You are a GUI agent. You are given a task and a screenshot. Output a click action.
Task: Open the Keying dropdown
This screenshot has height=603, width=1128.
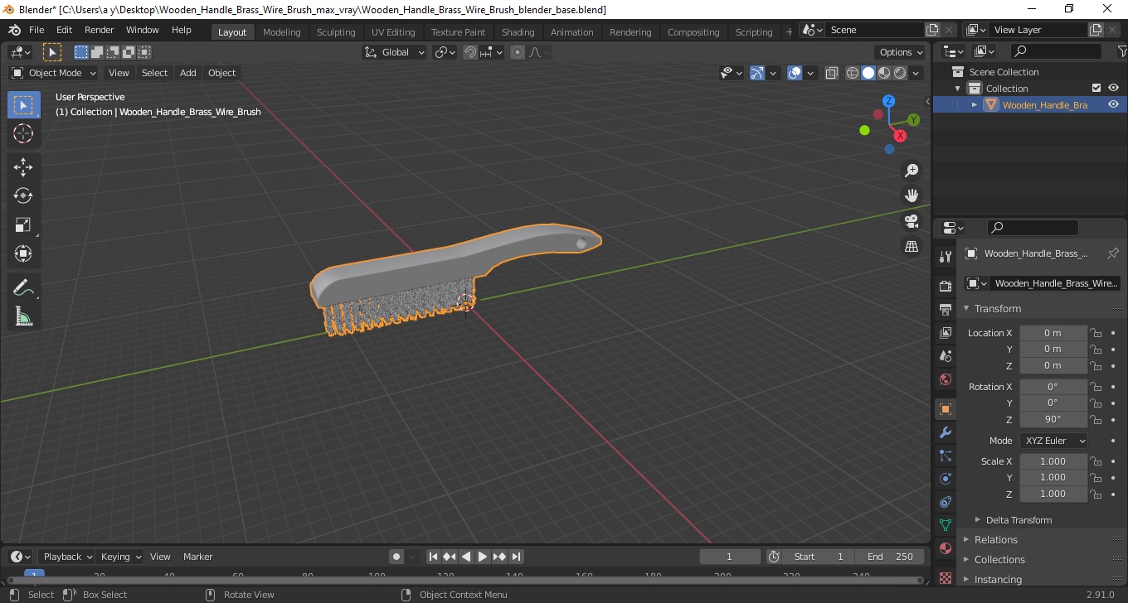[120, 557]
